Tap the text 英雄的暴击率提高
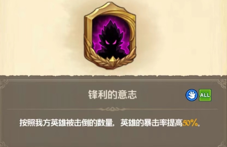Viewport: 227px width, 147px height. [152, 123]
